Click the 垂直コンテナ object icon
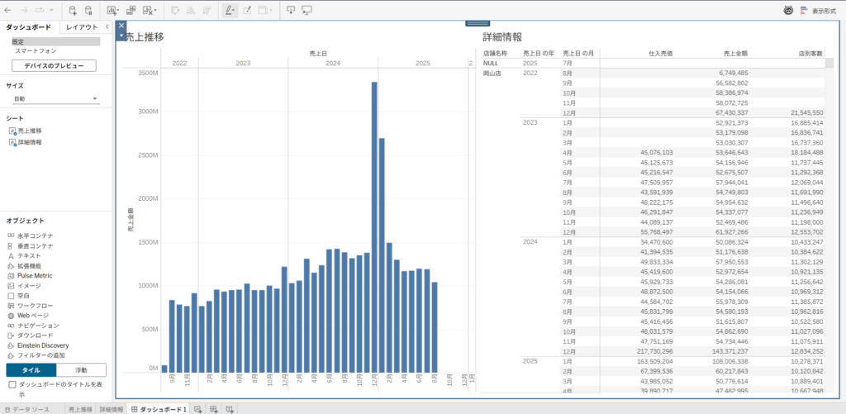The image size is (846, 414). tap(11, 246)
